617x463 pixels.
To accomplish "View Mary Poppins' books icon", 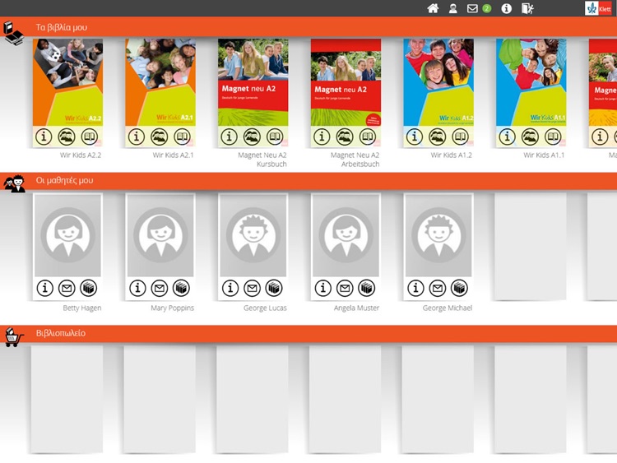I will (181, 289).
